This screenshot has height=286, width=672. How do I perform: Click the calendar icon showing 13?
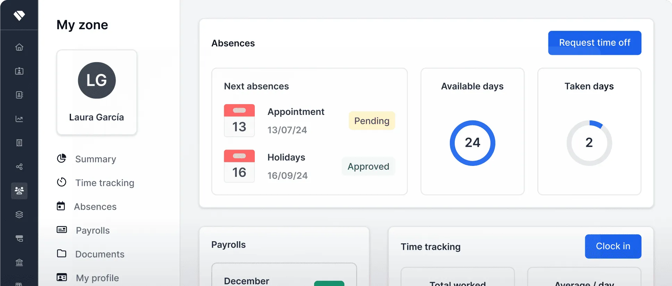[x=239, y=120]
